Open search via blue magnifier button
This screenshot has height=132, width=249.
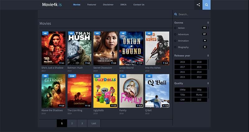coord(206,5)
